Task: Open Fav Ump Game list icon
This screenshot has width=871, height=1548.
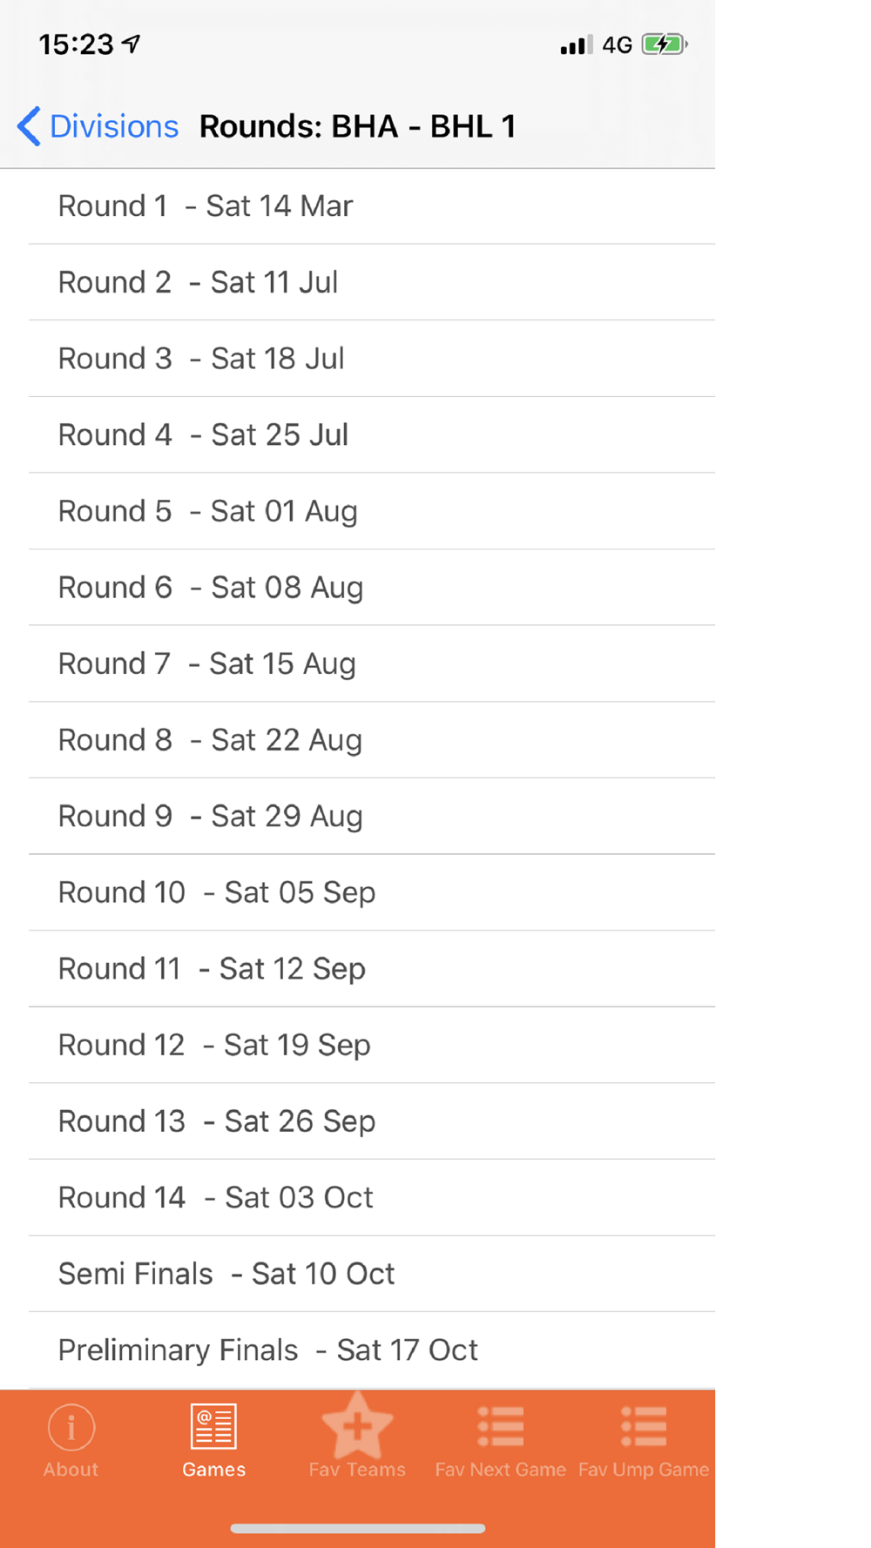Action: tap(644, 1428)
